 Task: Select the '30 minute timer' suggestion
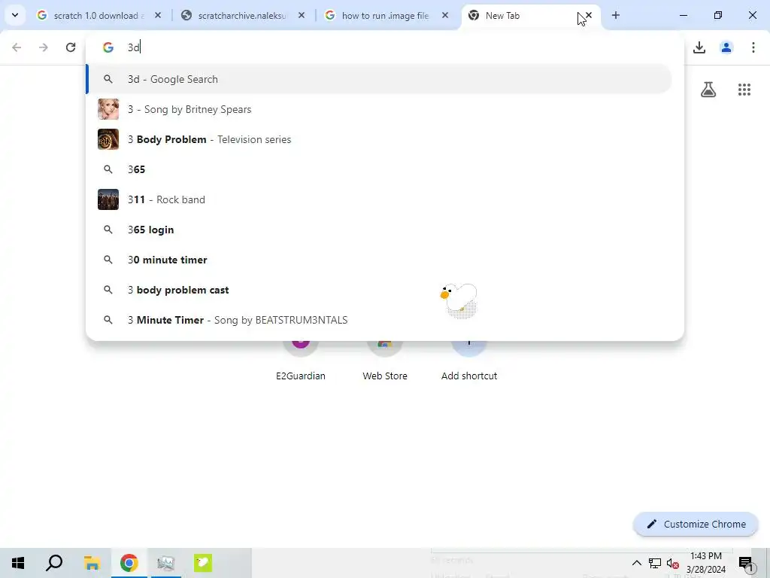[379, 260]
